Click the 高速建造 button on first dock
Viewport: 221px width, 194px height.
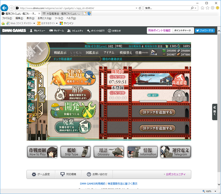[179, 80]
